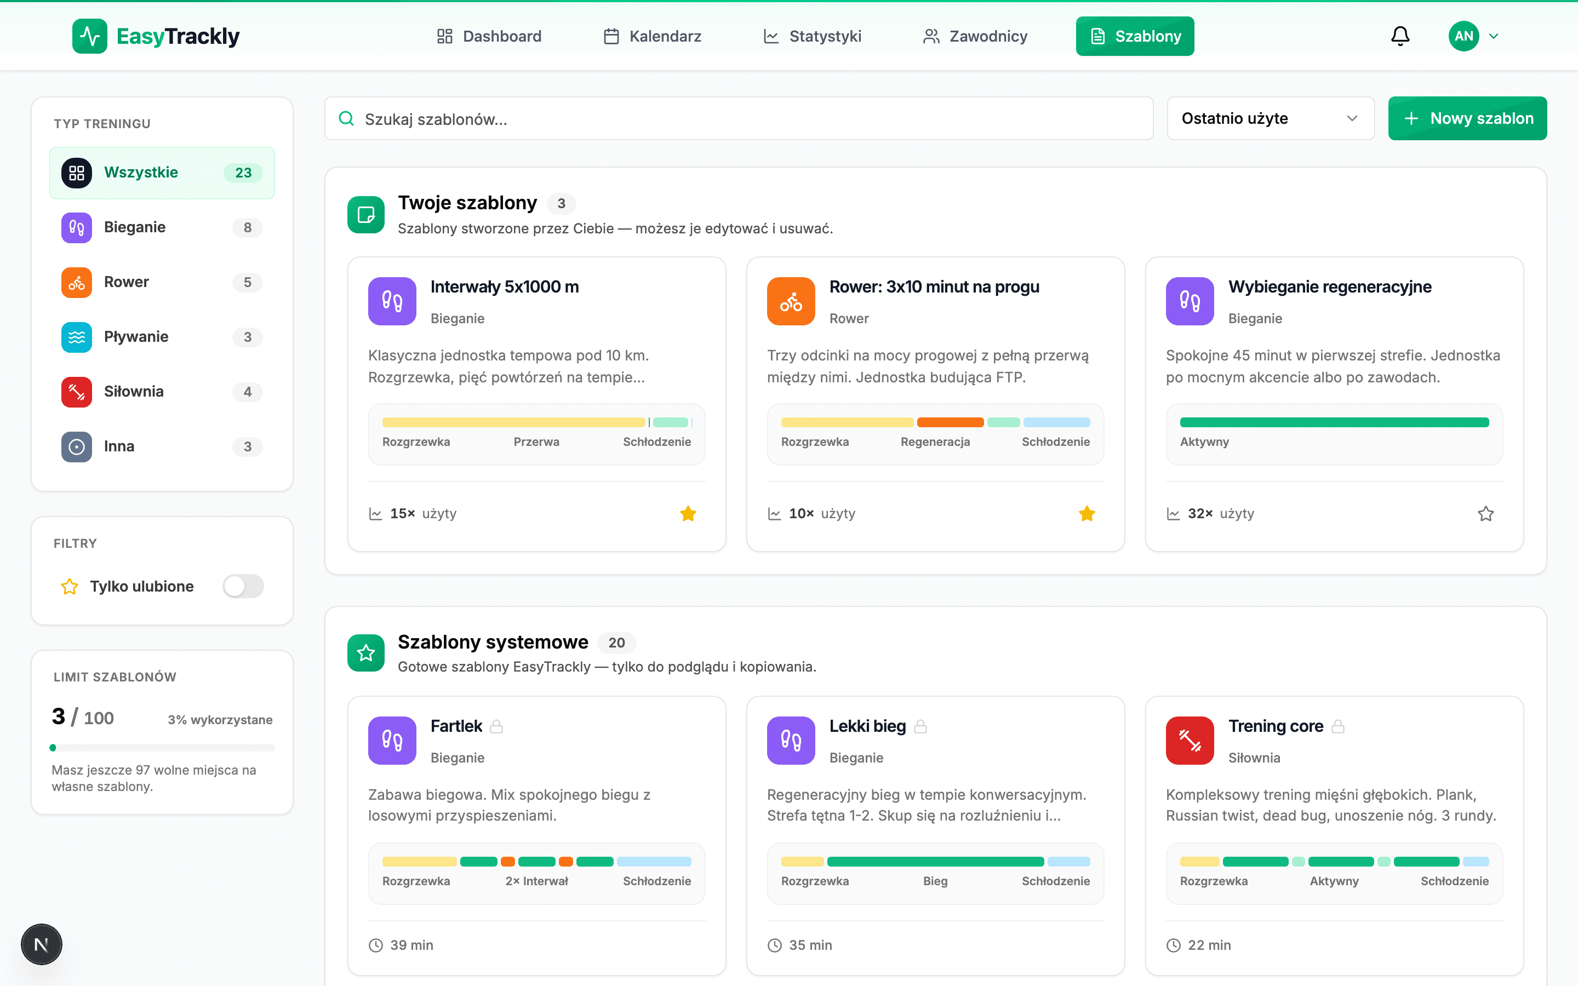Viewport: 1578px width, 986px height.
Task: Click the orange Regeneracja segment in Rower template
Action: pyautogui.click(x=950, y=422)
